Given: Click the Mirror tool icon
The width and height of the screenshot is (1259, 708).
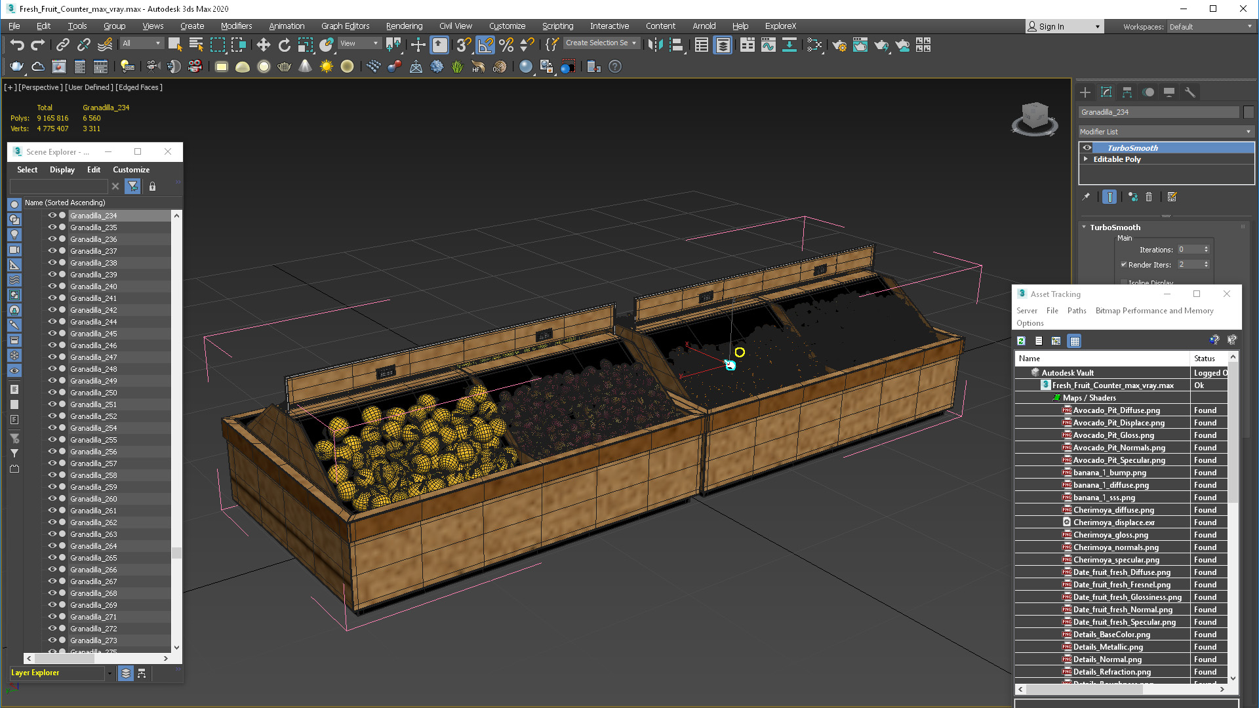Looking at the screenshot, I should coord(655,45).
